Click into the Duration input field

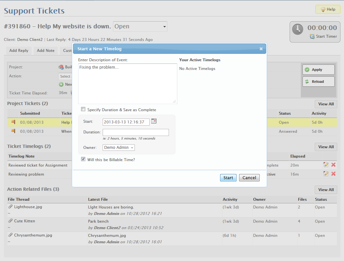(135, 132)
